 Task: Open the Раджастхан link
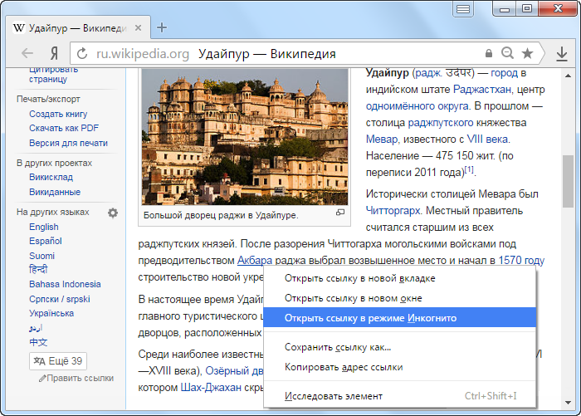pyautogui.click(x=482, y=90)
